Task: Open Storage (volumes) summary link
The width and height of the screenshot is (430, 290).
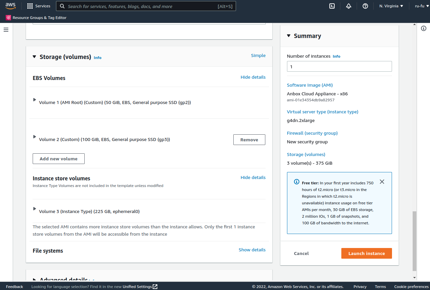Action: 306,154
